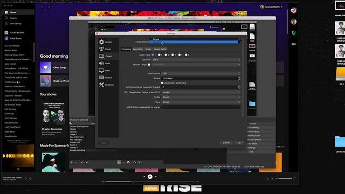Viewport: 345px width, 194px height.
Task: Click Spotify Home icon in sidebar
Action: [6, 12]
